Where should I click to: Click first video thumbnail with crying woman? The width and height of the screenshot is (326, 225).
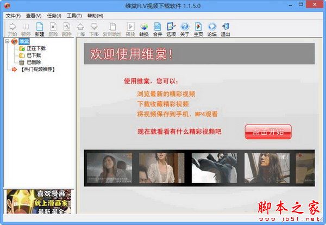pyautogui.click(x=109, y=168)
